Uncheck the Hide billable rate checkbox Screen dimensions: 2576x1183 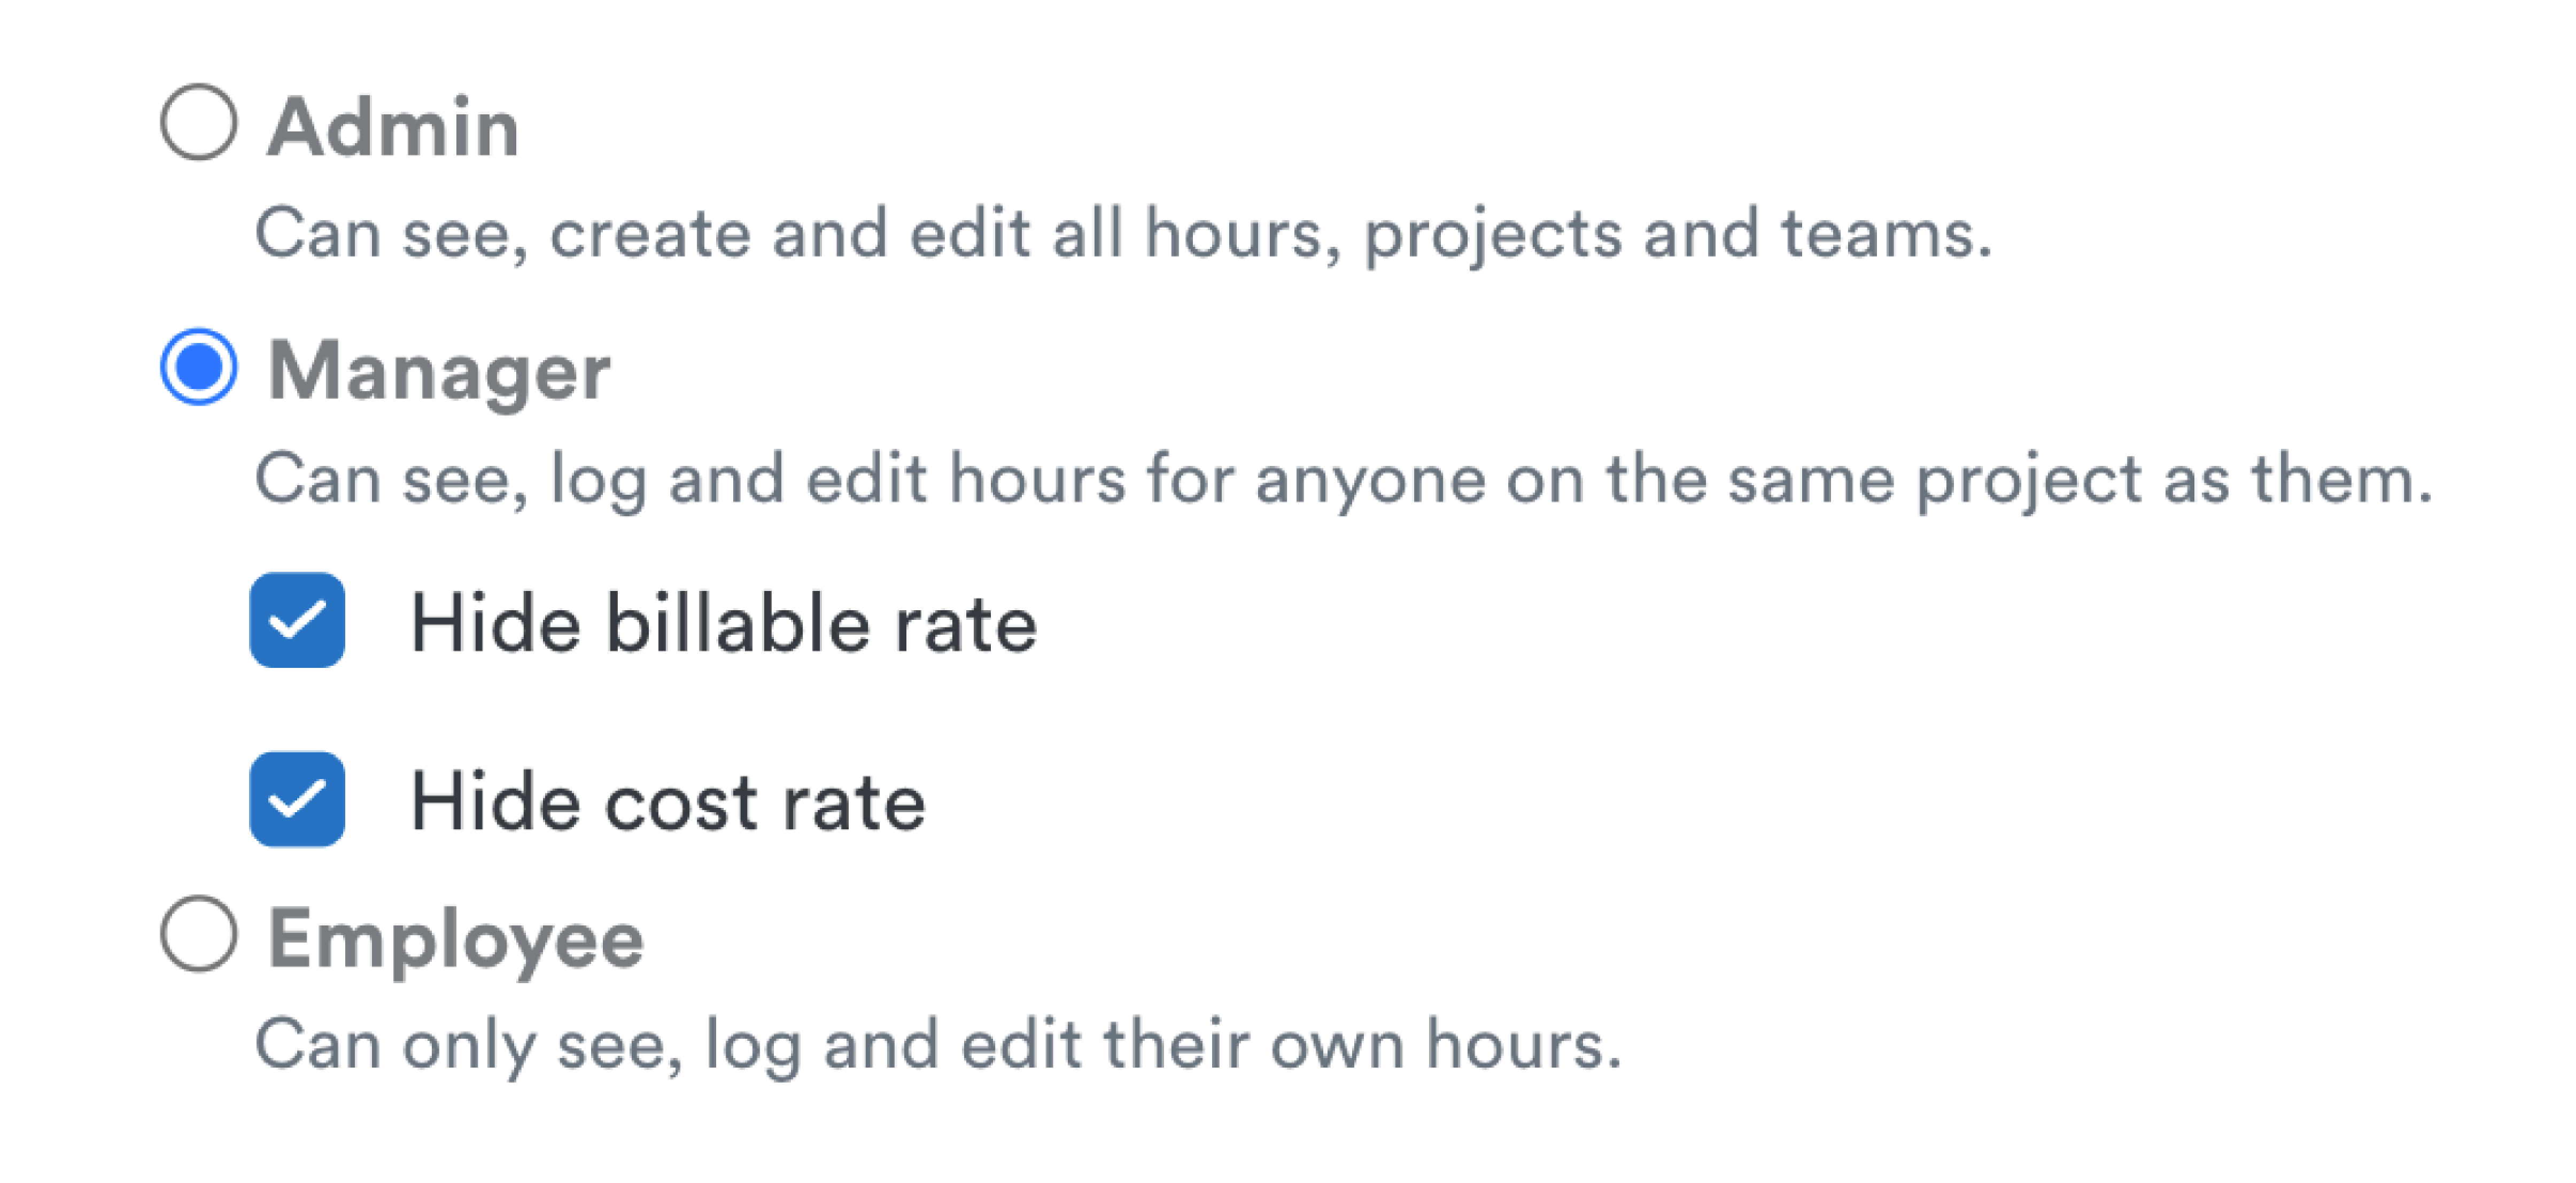pyautogui.click(x=297, y=620)
